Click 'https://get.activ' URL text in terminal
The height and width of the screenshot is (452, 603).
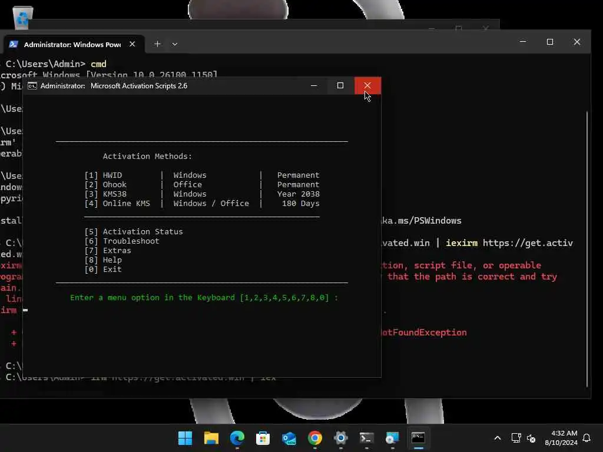[528, 243]
